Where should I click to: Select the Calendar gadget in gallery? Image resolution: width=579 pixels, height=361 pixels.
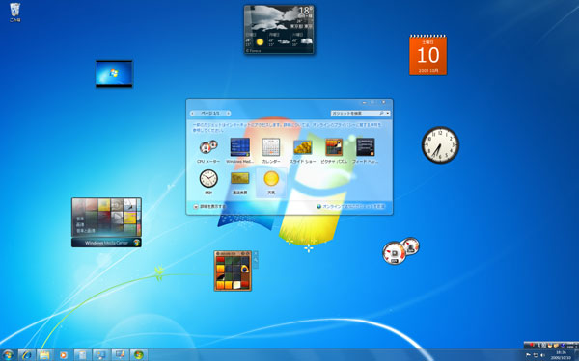point(271,151)
